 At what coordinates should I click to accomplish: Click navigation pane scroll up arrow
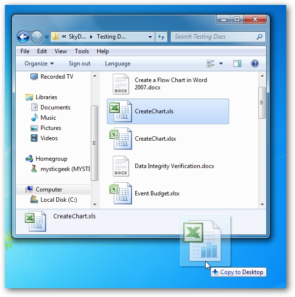coord(95,76)
